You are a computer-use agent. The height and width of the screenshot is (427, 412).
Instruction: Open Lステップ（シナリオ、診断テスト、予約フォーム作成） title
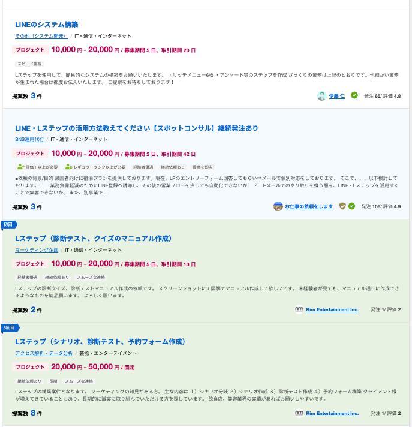[x=100, y=342]
